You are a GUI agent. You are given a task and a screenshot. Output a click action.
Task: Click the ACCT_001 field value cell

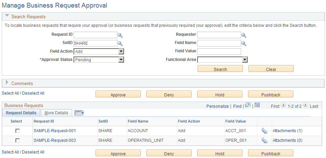point(236,131)
